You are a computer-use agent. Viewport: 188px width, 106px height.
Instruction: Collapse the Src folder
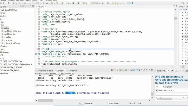0,25
